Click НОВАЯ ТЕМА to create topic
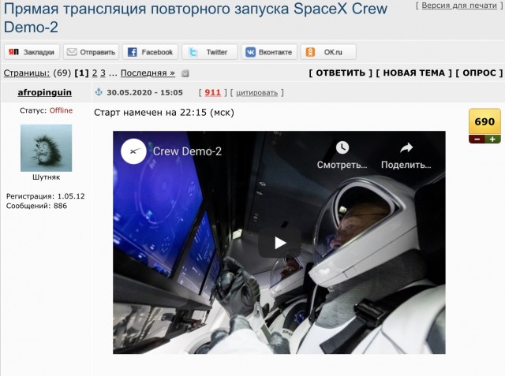 point(413,73)
